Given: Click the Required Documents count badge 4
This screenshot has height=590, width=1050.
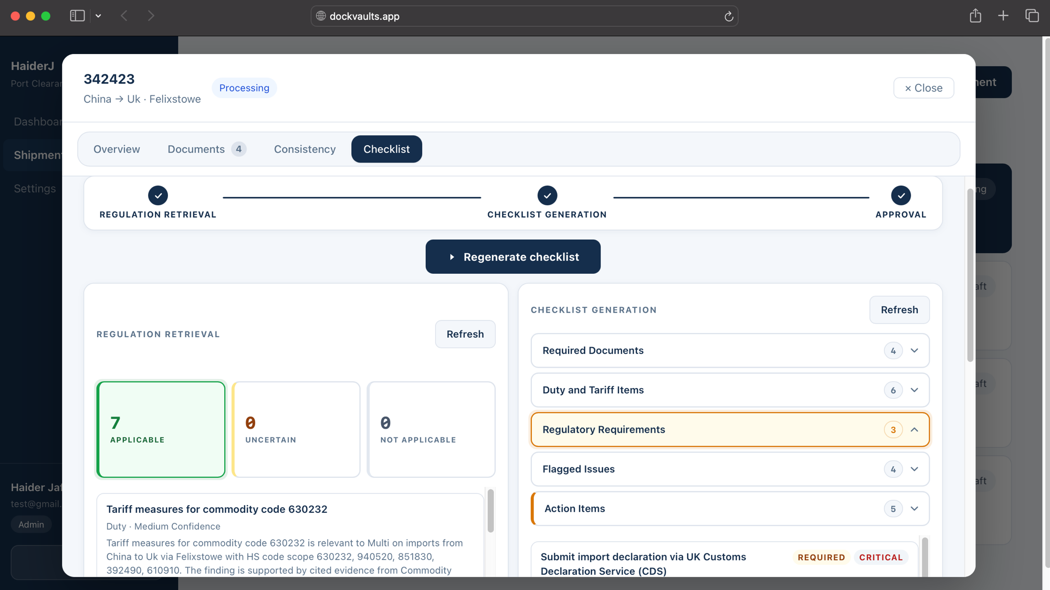Looking at the screenshot, I should pyautogui.click(x=893, y=350).
